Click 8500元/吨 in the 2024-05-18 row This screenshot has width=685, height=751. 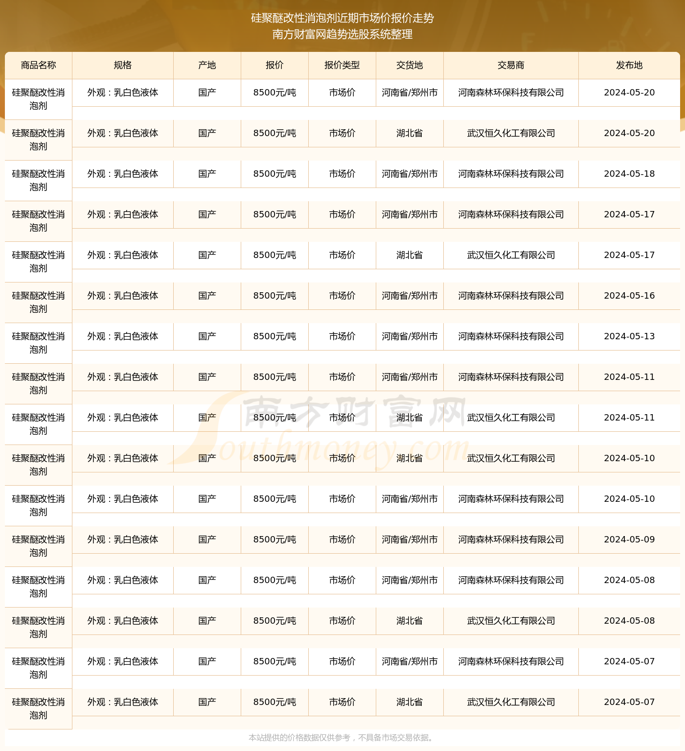pyautogui.click(x=274, y=174)
